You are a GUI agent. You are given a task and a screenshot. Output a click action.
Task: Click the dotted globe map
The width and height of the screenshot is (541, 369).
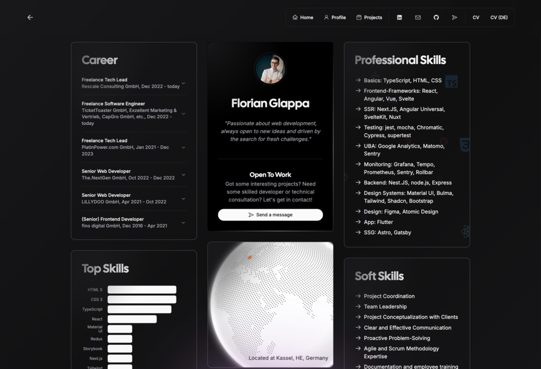click(x=270, y=304)
